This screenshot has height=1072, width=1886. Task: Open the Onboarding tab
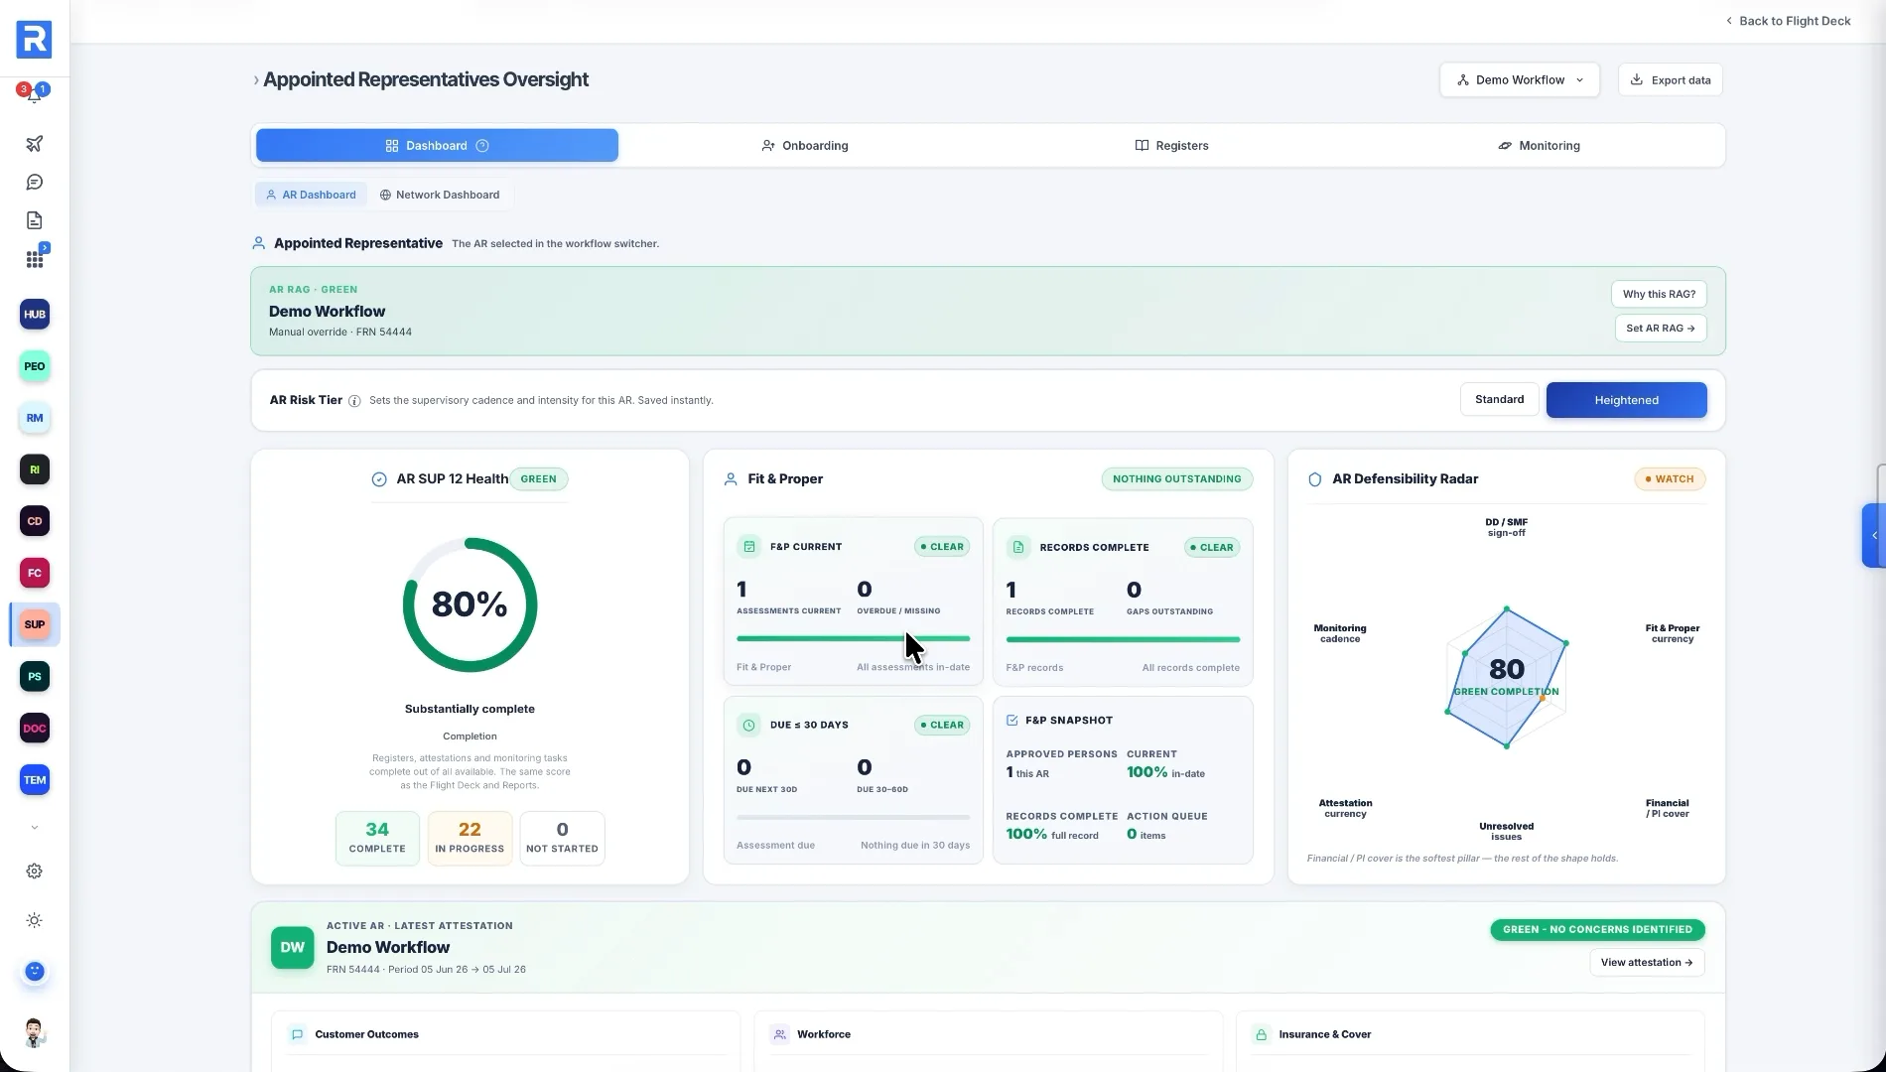[804, 146]
